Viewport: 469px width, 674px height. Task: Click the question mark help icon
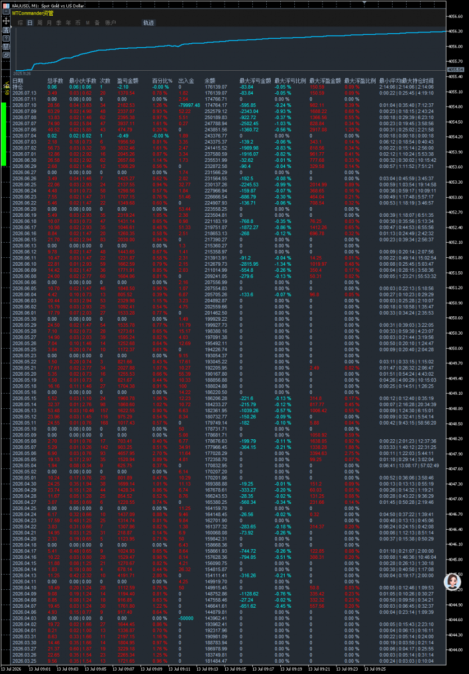point(6,38)
